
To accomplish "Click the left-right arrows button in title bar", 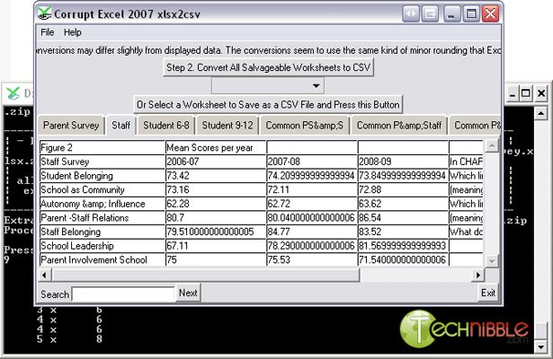I will pos(411,14).
